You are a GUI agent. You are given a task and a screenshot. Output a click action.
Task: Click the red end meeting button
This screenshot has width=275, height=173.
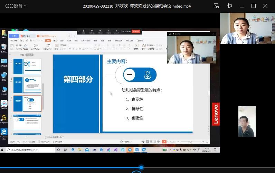click(136, 31)
